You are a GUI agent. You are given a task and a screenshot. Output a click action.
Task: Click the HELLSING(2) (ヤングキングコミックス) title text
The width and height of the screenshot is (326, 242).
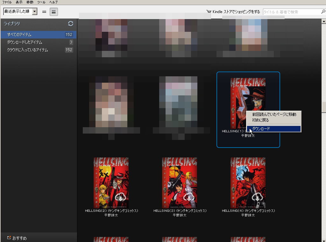tap(111, 211)
